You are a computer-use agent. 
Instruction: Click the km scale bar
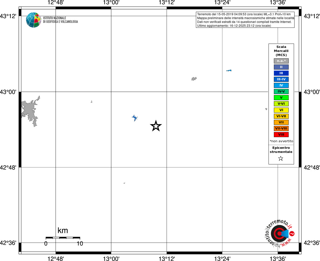[x=63, y=238]
